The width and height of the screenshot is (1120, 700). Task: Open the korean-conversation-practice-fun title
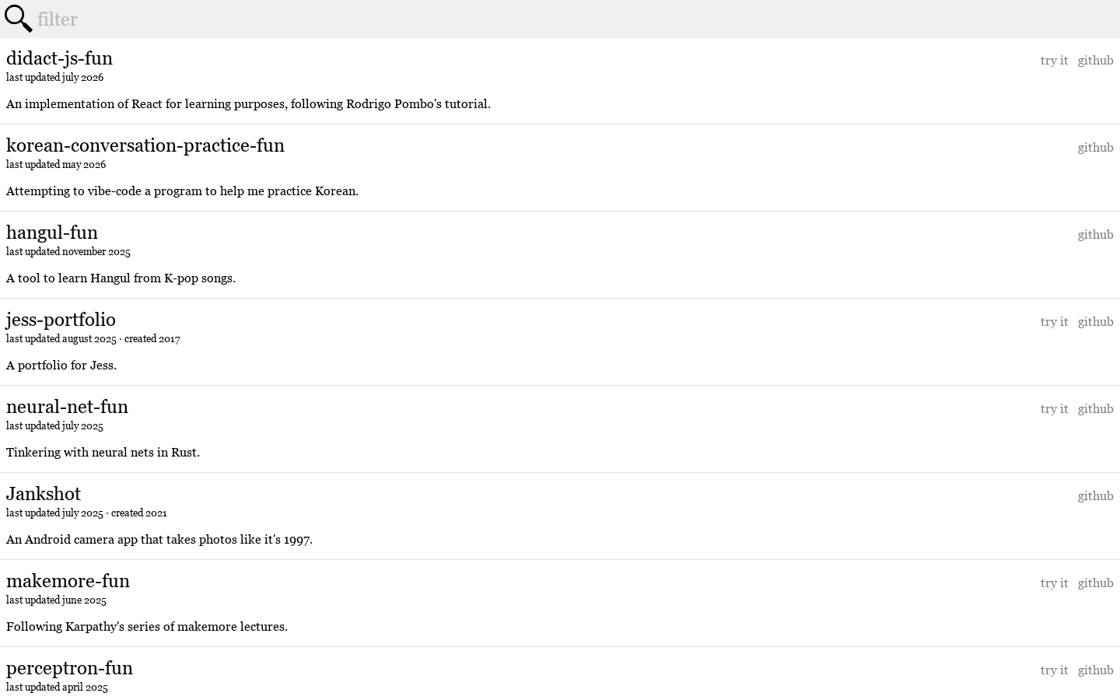tap(145, 145)
